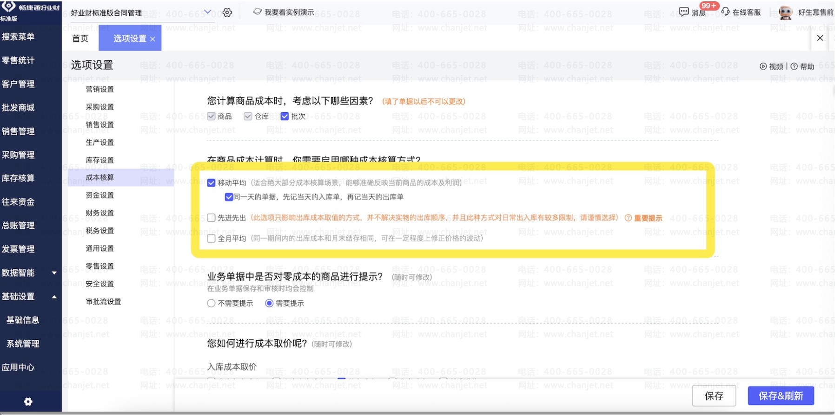
Task: Select 零售设置 in settings list
Action: click(99, 266)
